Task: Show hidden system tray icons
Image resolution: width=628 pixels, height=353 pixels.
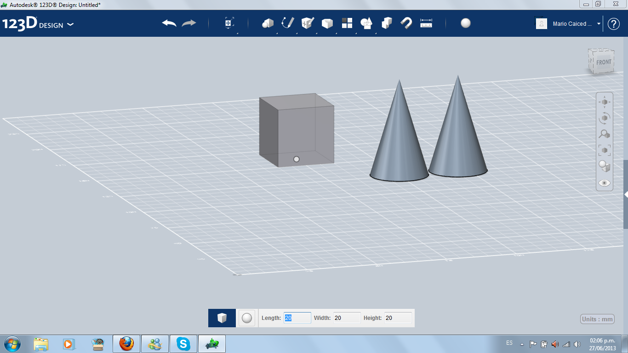Action: coord(522,344)
